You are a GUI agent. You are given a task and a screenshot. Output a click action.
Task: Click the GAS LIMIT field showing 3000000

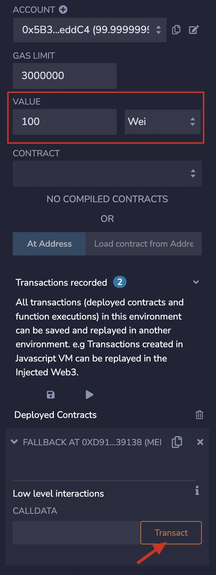click(65, 76)
